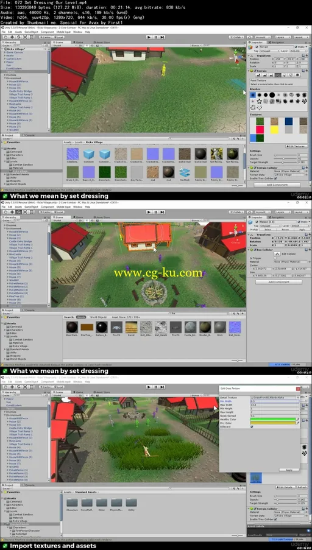Click Add Component below Terrain Collider in first frame
This screenshot has height=550, width=312.
(277, 185)
